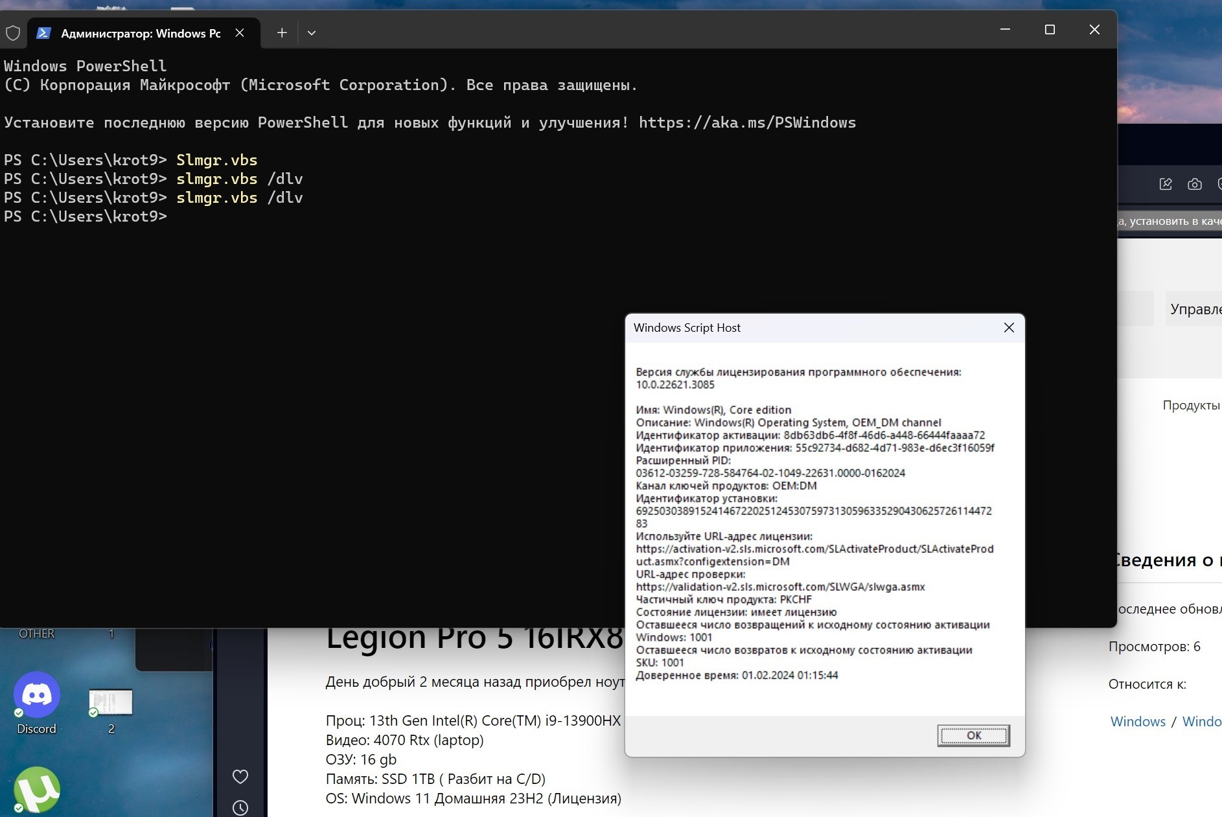Minimize the PowerShell terminal window
Viewport: 1222px width, 817px height.
coord(1006,30)
